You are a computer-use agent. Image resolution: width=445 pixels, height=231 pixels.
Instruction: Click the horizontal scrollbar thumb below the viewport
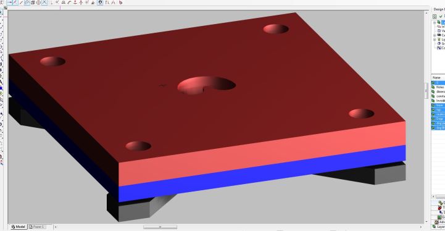click(160, 227)
